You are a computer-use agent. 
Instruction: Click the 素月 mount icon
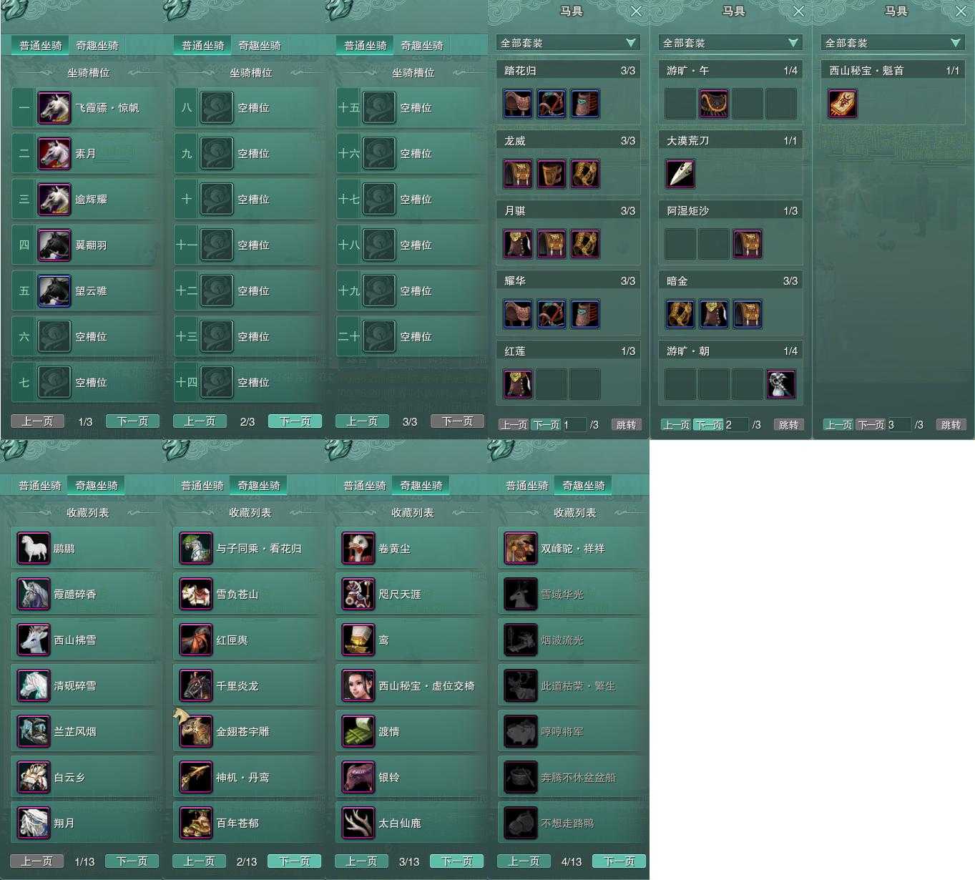click(x=54, y=153)
